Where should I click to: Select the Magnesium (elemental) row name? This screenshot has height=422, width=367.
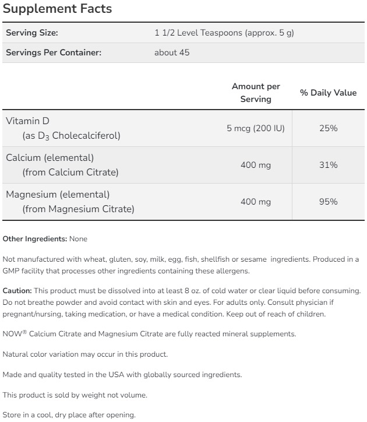click(58, 194)
